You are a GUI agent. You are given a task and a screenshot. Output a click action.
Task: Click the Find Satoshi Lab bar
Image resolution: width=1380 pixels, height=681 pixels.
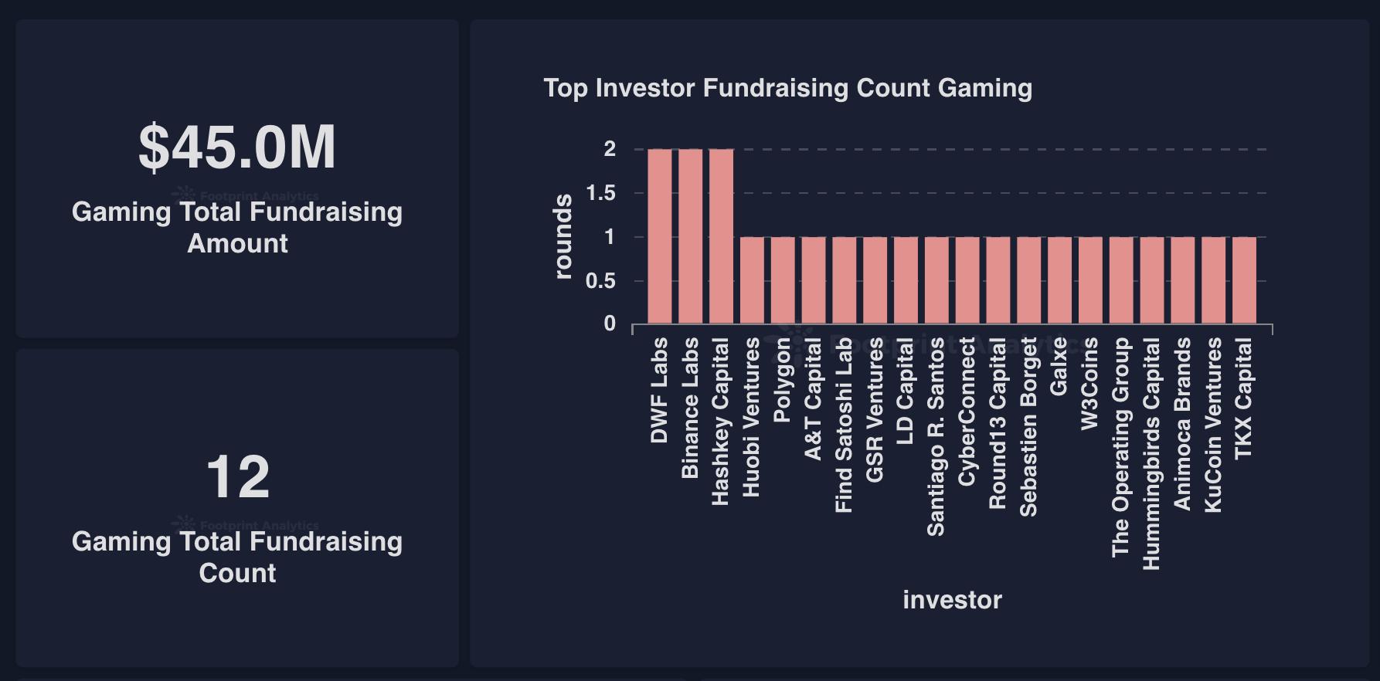click(x=845, y=280)
